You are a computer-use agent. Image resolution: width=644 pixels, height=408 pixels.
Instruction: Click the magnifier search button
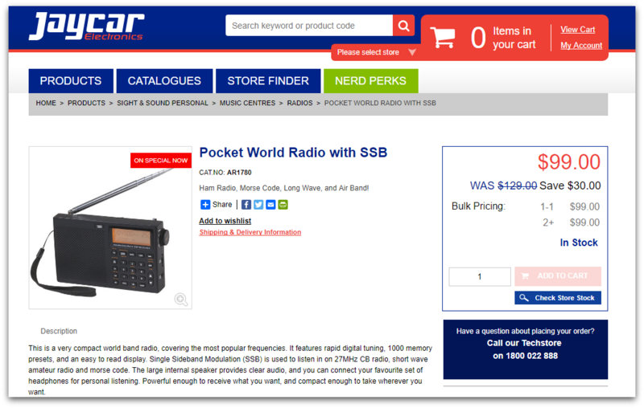pos(403,26)
